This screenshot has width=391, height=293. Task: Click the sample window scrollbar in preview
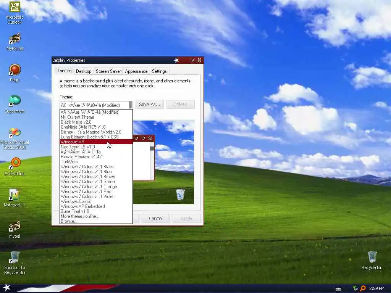point(152,161)
